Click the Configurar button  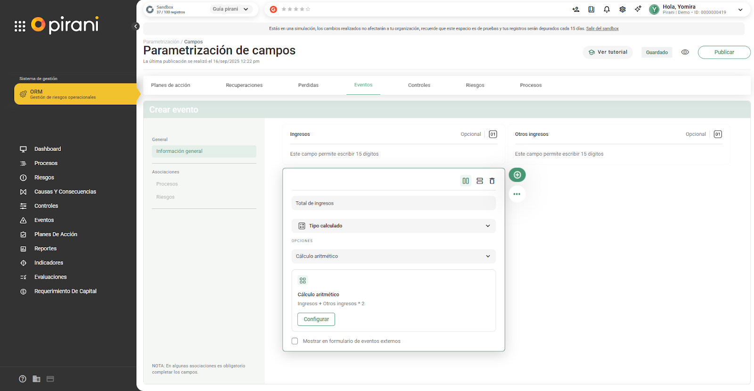tap(316, 319)
